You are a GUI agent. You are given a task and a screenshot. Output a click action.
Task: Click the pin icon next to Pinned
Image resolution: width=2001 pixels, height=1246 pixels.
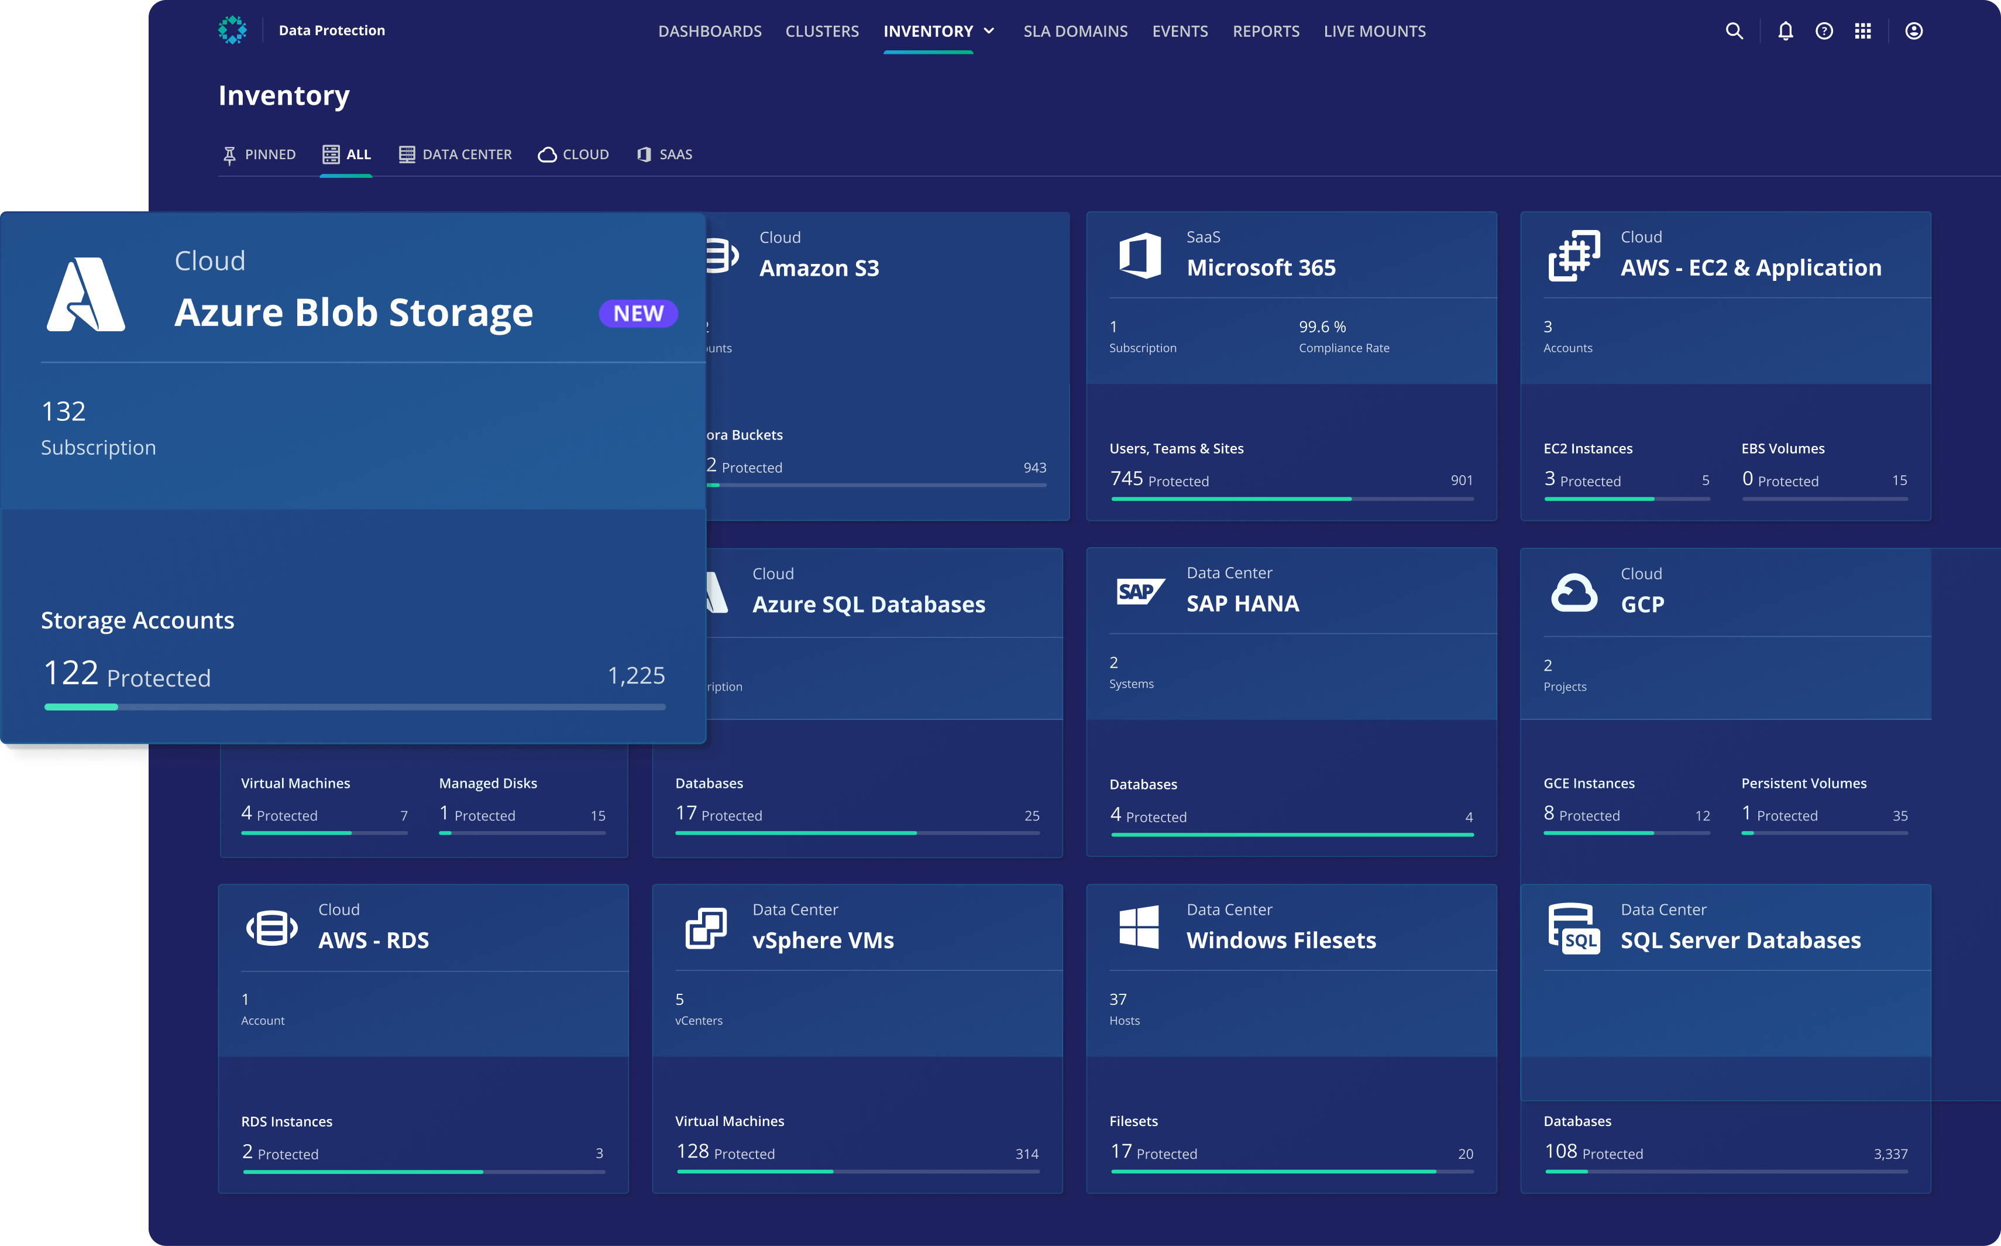(x=230, y=155)
